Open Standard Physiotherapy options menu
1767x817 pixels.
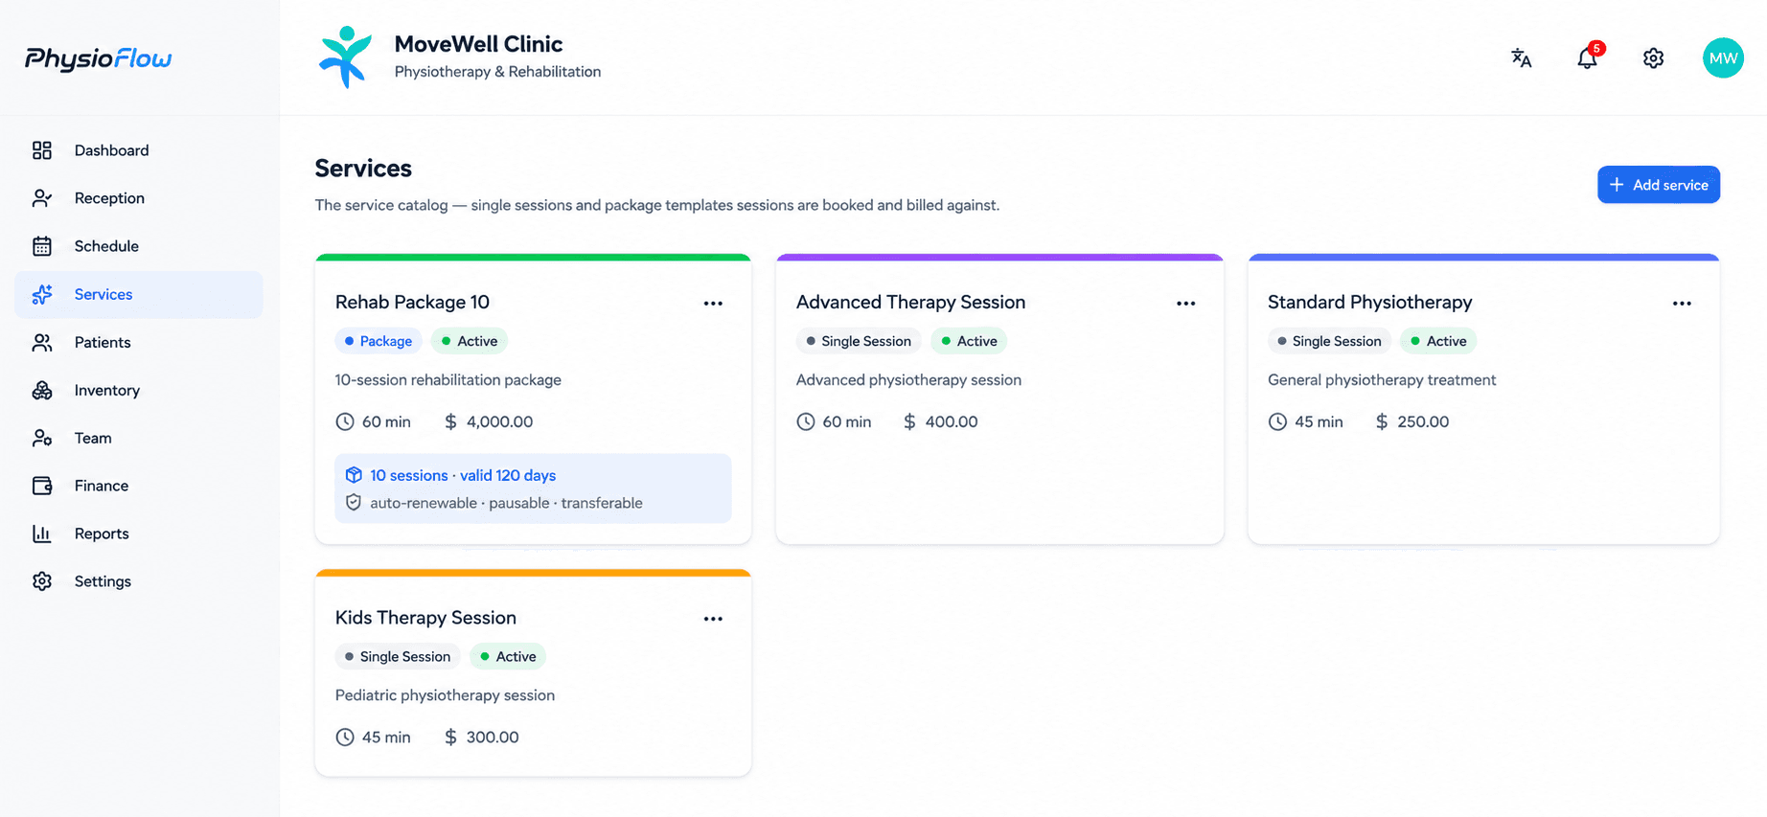click(x=1682, y=304)
